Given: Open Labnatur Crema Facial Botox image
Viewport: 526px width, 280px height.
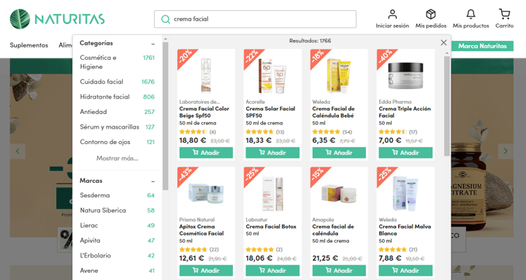Looking at the screenshot, I should coord(272,194).
